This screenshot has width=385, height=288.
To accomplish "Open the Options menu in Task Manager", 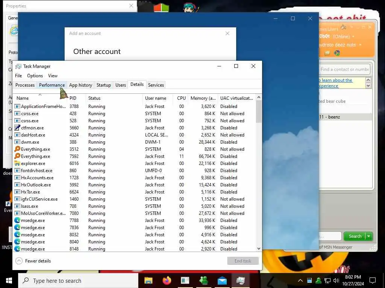I will 35,76.
